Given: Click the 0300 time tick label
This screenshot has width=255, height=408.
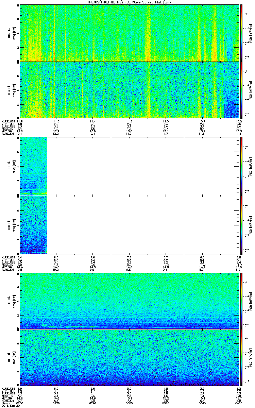Looking at the screenshot, I should point(130,403).
